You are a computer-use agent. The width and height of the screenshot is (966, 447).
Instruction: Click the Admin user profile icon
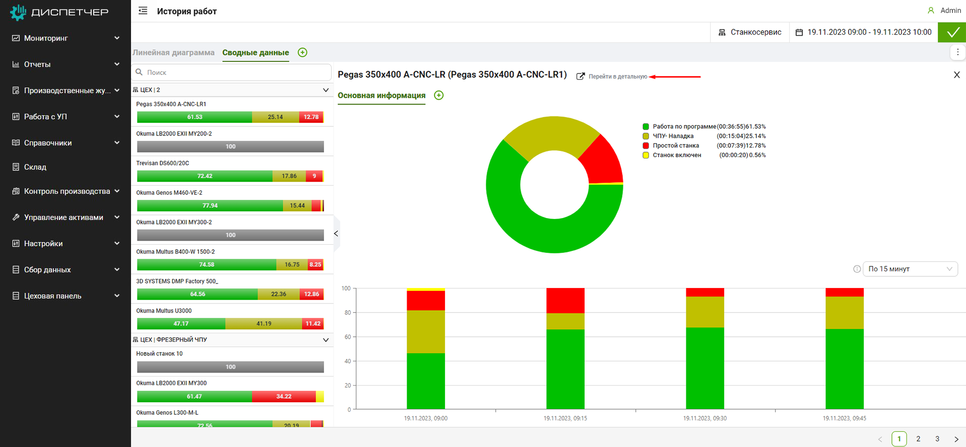931,11
